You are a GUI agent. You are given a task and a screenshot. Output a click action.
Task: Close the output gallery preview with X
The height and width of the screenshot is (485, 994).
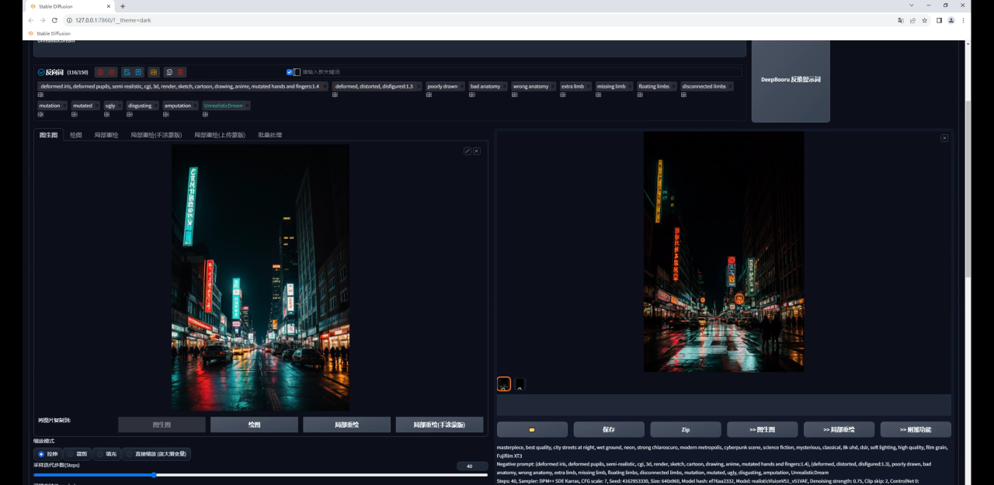tap(944, 138)
